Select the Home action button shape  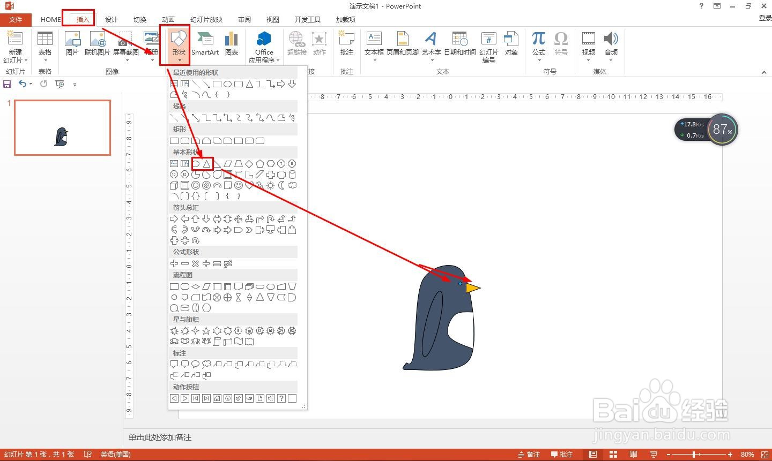(x=217, y=398)
